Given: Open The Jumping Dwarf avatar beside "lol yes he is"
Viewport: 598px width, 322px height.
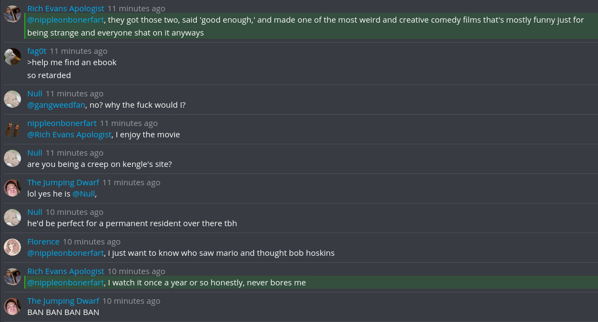Looking at the screenshot, I should [x=12, y=188].
